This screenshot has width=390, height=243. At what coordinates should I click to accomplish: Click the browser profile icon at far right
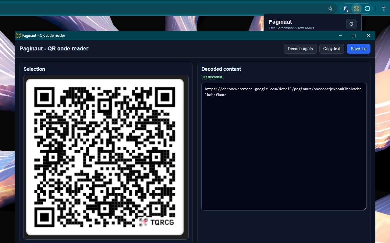[384, 9]
